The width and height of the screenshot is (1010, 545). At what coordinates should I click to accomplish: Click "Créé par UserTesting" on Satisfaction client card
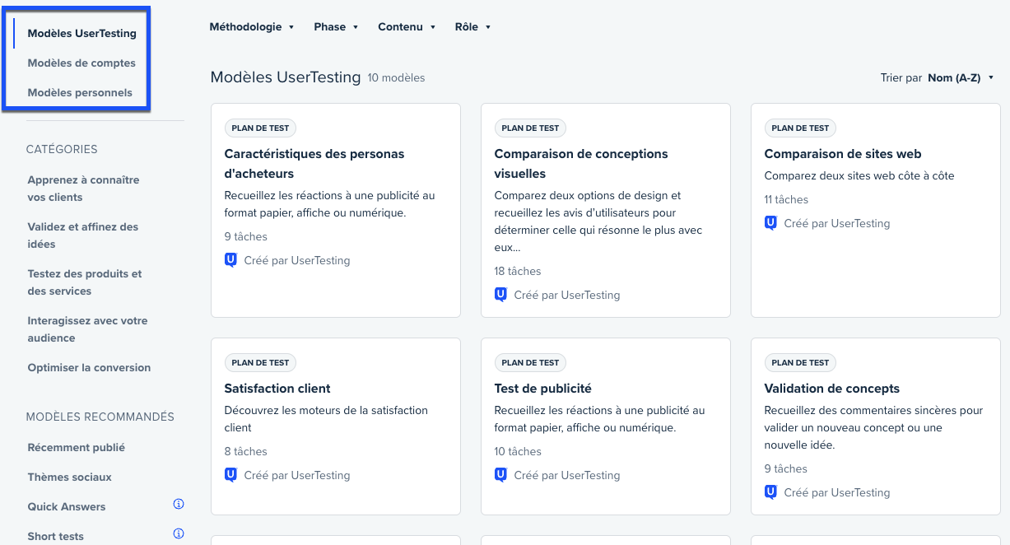(x=297, y=475)
